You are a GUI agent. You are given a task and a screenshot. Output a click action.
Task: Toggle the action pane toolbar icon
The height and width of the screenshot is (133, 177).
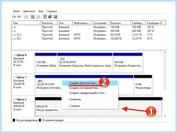[x=38, y=17]
